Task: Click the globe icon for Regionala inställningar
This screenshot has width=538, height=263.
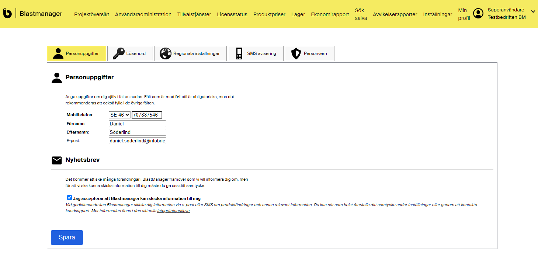Action: (x=166, y=53)
